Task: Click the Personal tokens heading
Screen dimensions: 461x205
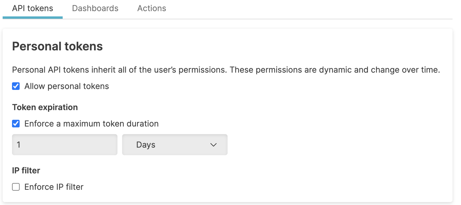Action: point(57,46)
